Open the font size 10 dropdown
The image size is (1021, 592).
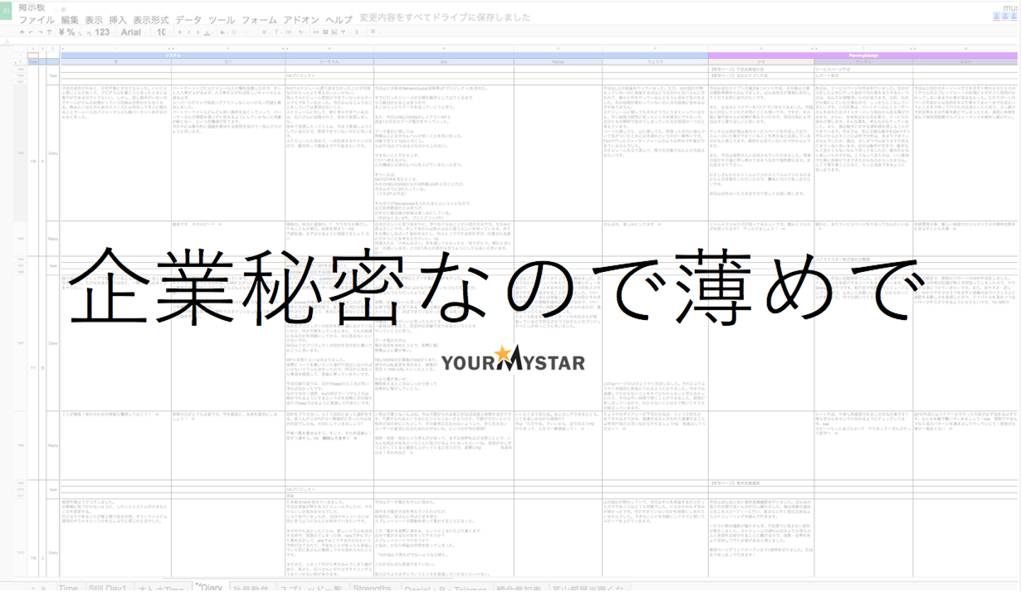(162, 32)
